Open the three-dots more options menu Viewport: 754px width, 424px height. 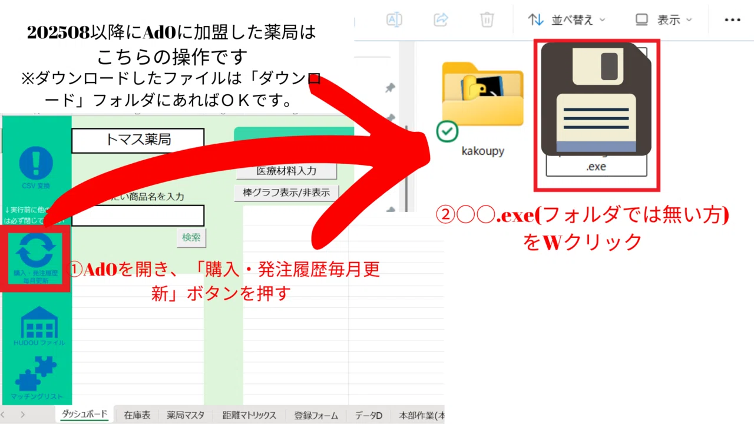732,20
